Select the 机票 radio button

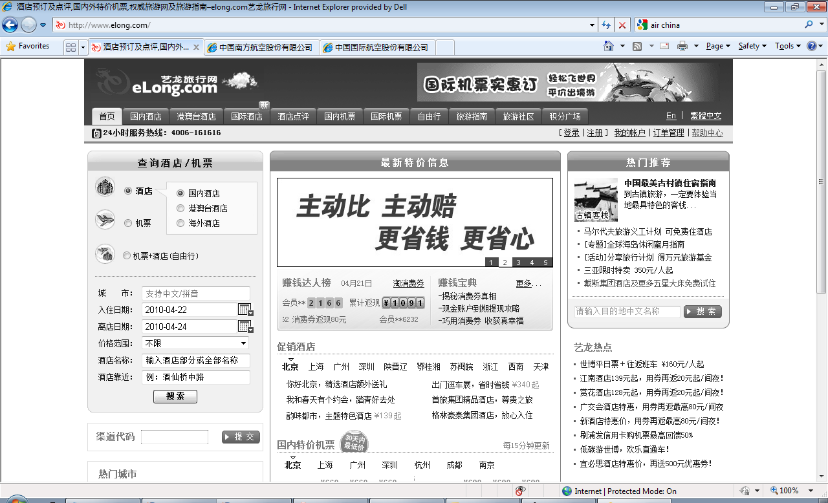coord(128,223)
